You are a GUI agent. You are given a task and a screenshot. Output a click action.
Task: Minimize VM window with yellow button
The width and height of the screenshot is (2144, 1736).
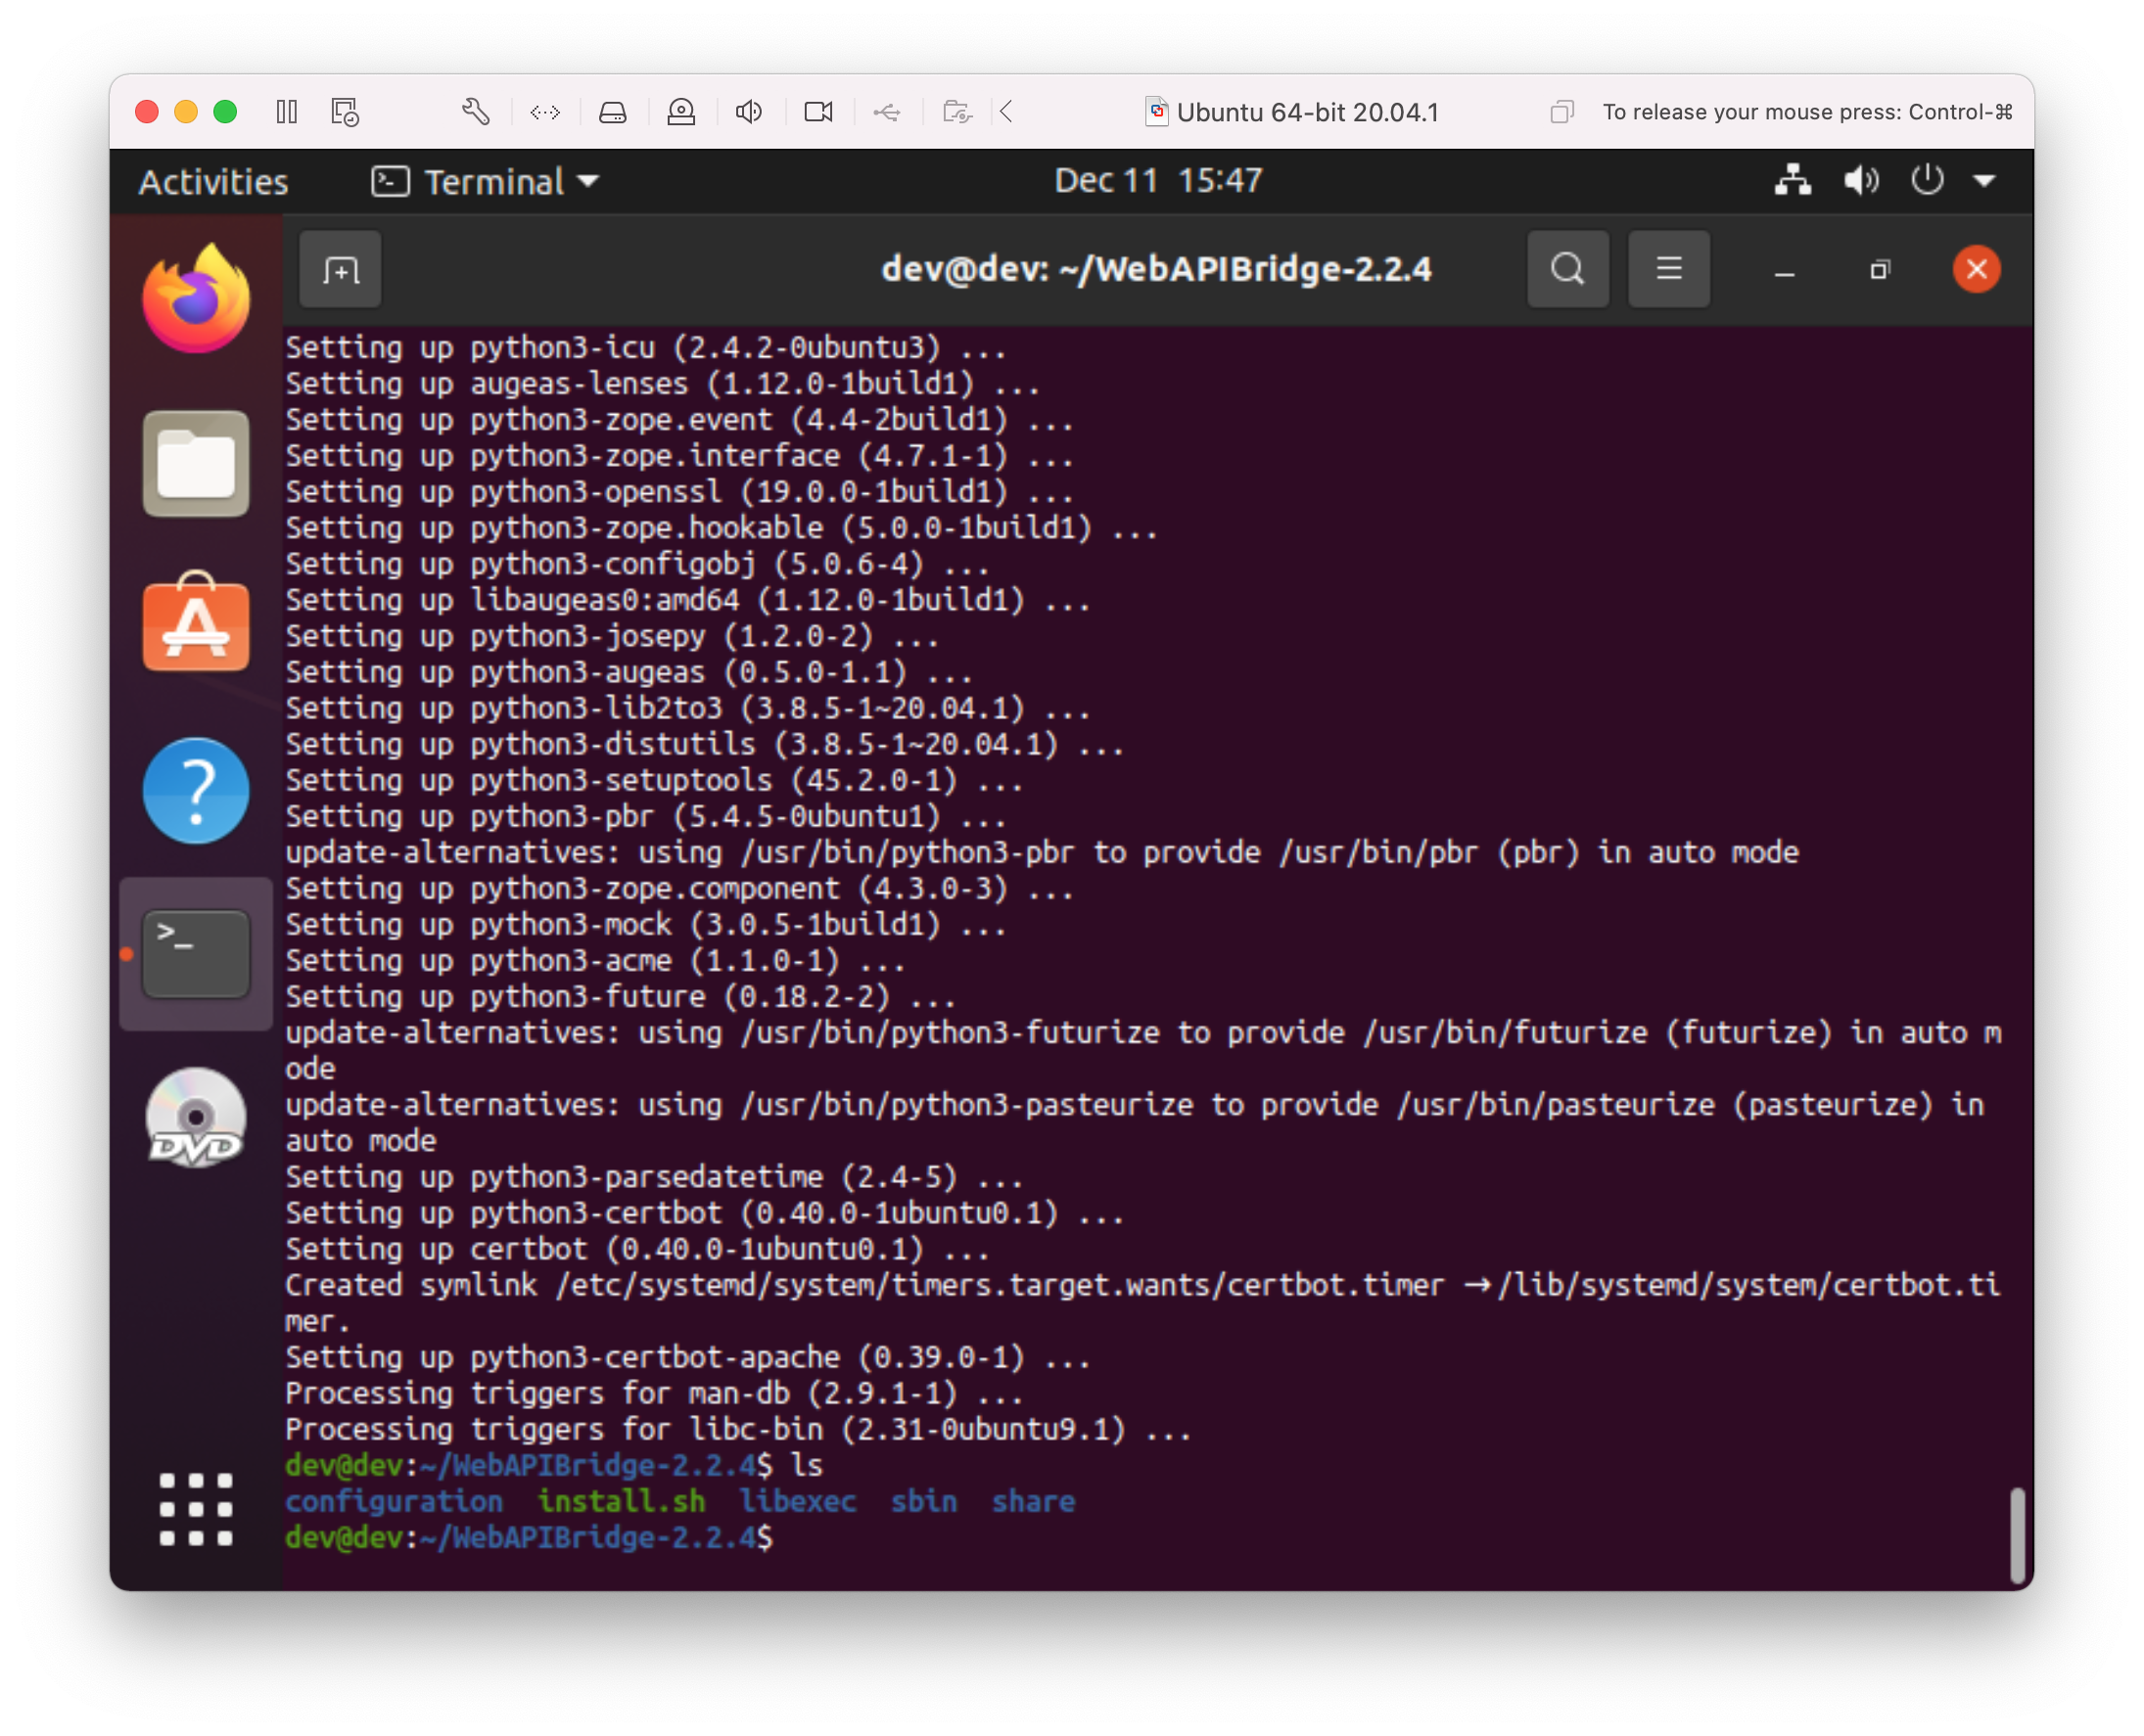[186, 112]
